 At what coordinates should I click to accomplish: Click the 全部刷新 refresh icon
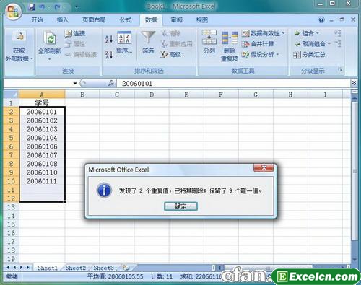50,38
